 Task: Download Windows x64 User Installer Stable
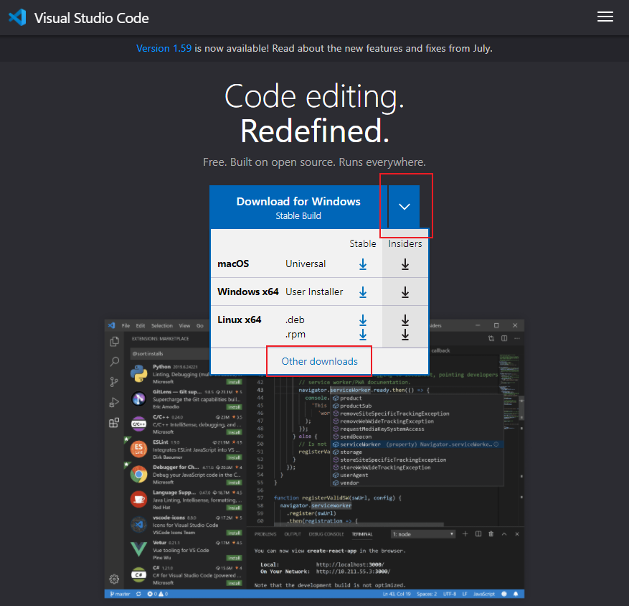point(363,292)
